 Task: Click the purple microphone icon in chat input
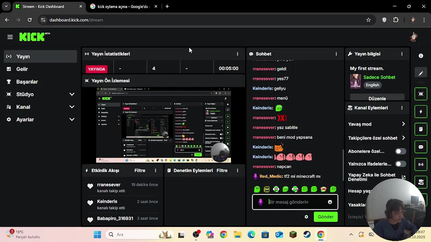tap(260, 202)
